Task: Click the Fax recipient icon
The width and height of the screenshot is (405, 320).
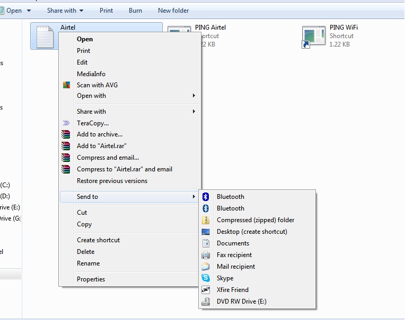Action: coord(206,255)
